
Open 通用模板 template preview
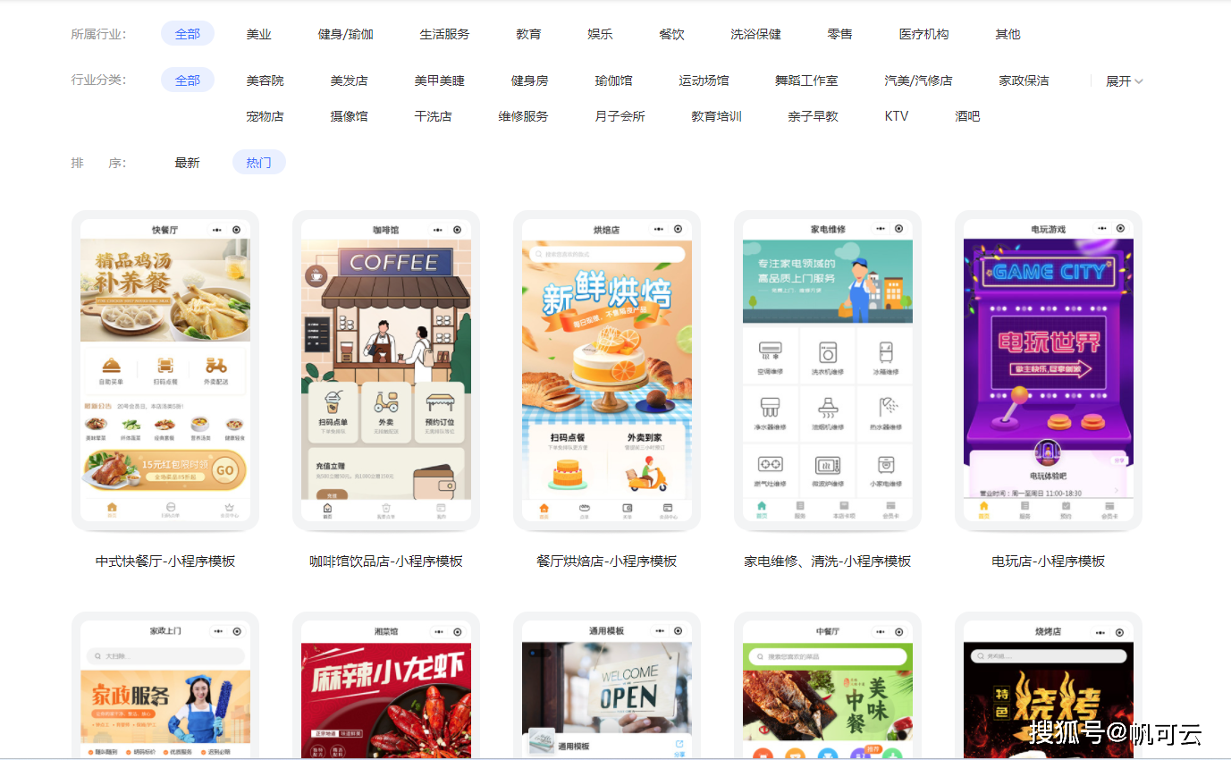(x=607, y=686)
